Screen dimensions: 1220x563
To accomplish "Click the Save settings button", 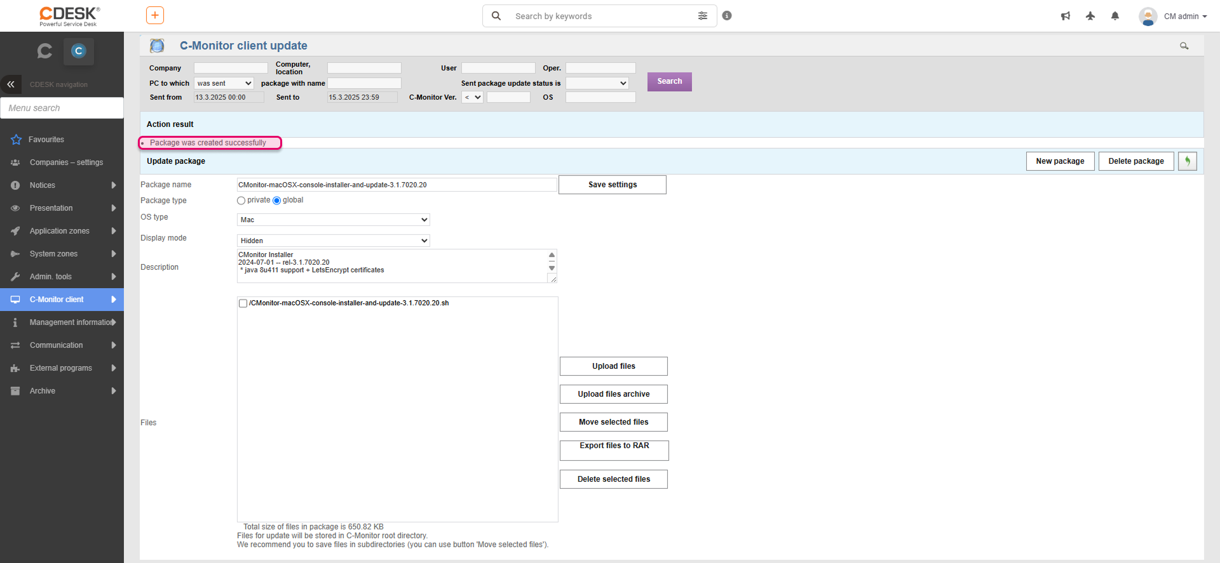I will (613, 185).
